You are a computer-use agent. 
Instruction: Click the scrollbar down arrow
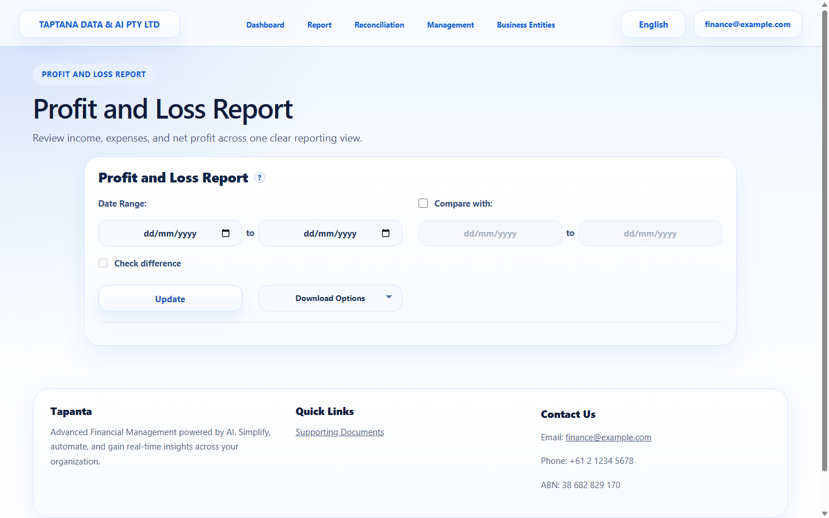tap(824, 513)
